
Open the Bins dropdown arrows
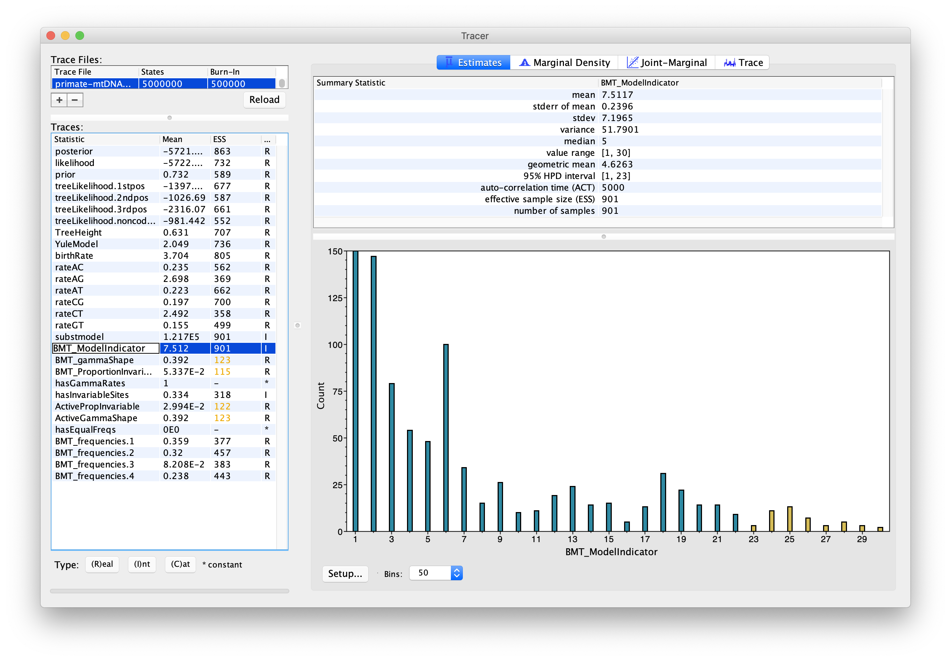(x=456, y=573)
